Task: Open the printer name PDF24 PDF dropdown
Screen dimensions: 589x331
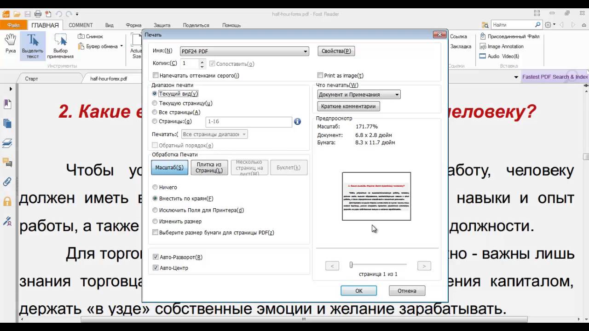Action: (244, 51)
